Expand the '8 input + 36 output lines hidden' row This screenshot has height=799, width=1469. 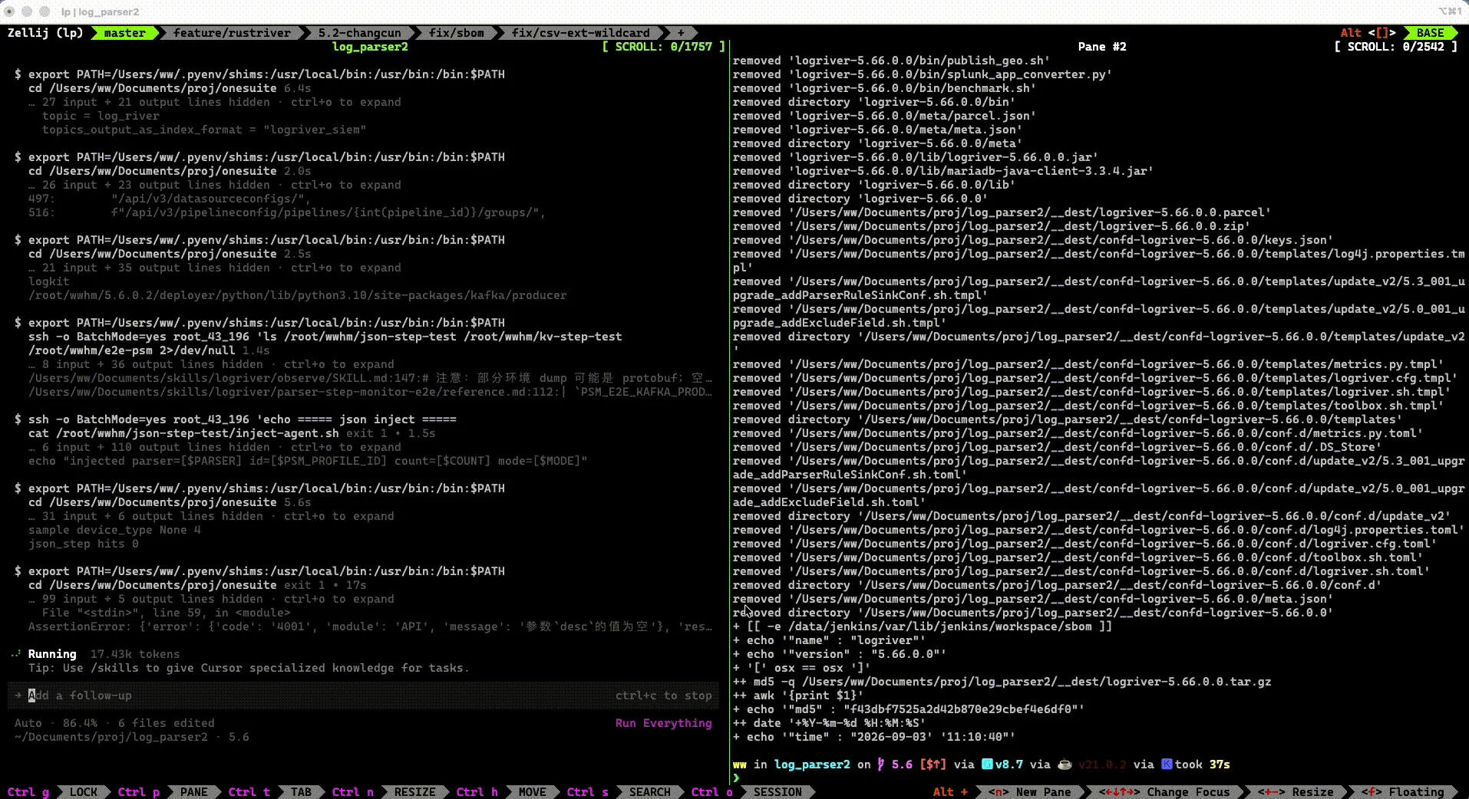pyautogui.click(x=211, y=364)
